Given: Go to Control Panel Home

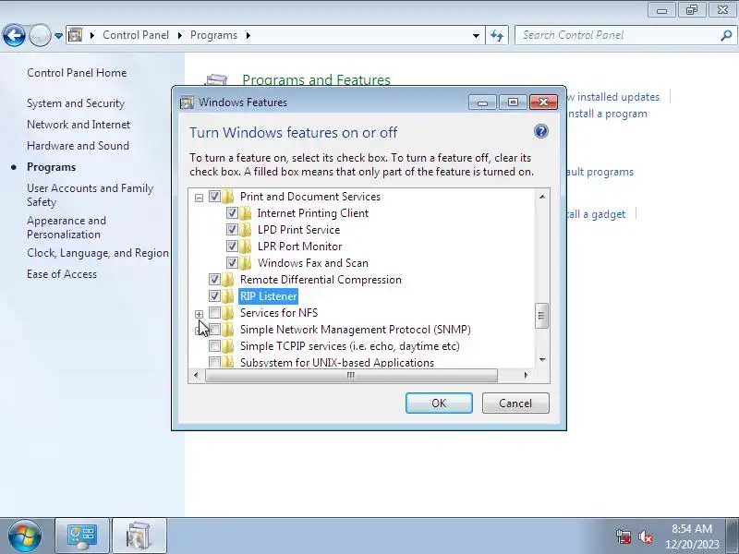Looking at the screenshot, I should tap(77, 73).
